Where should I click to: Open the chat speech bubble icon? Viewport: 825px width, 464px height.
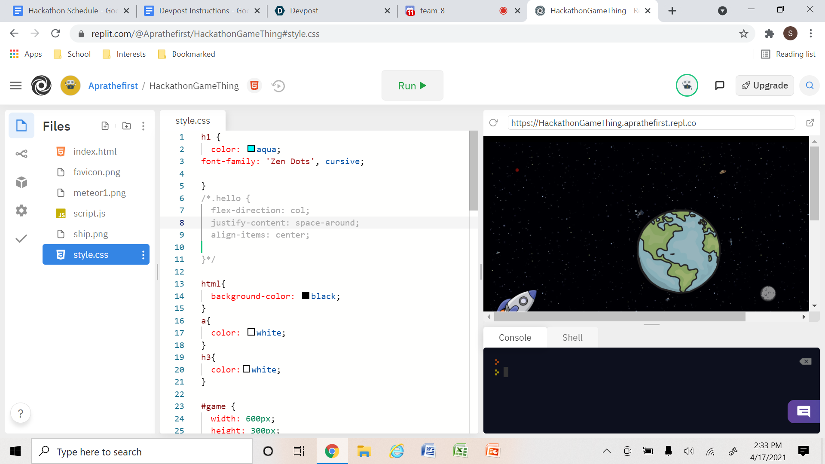(x=719, y=85)
